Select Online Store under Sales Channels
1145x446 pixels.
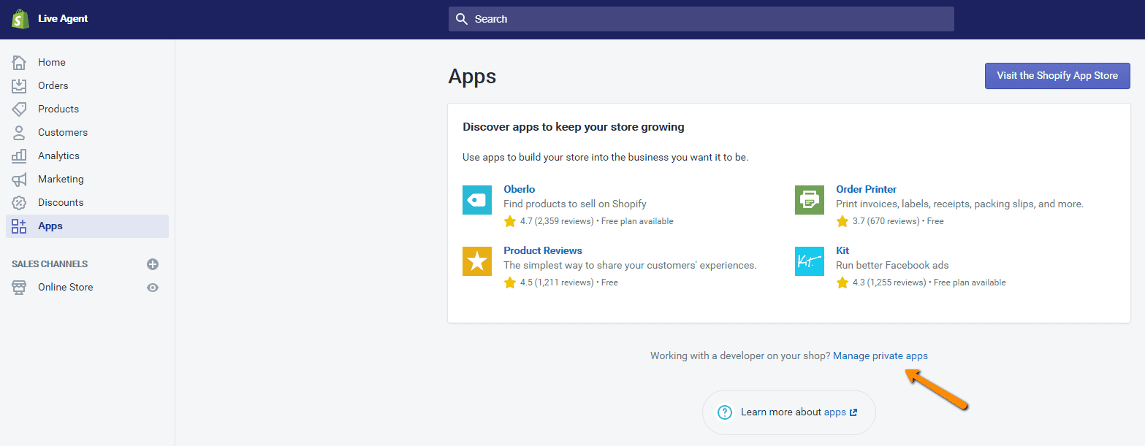pyautogui.click(x=66, y=287)
